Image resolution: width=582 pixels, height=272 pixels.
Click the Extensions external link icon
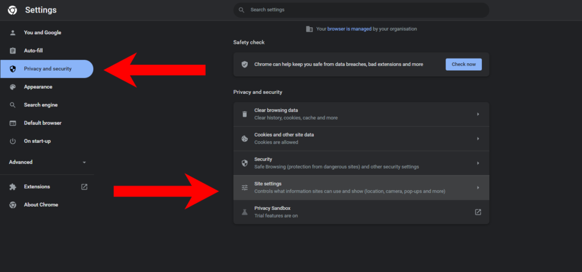pos(84,187)
